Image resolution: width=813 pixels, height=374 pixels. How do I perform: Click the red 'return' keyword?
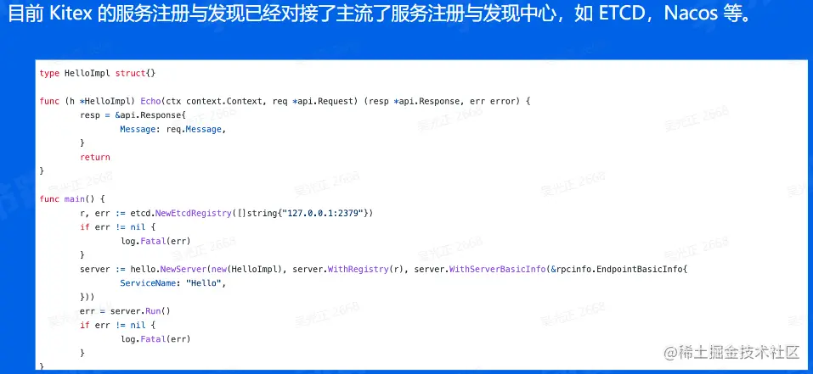coord(95,157)
